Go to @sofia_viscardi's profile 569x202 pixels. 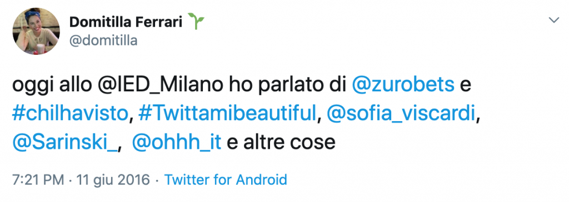[401, 114]
